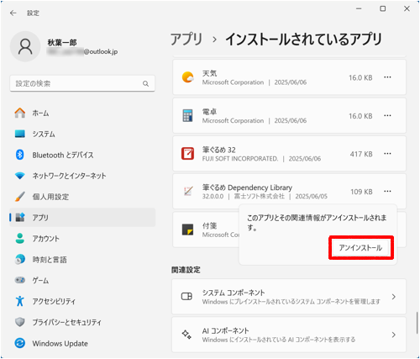Open システム settings section
Screen dimensions: 420x359
pos(44,134)
